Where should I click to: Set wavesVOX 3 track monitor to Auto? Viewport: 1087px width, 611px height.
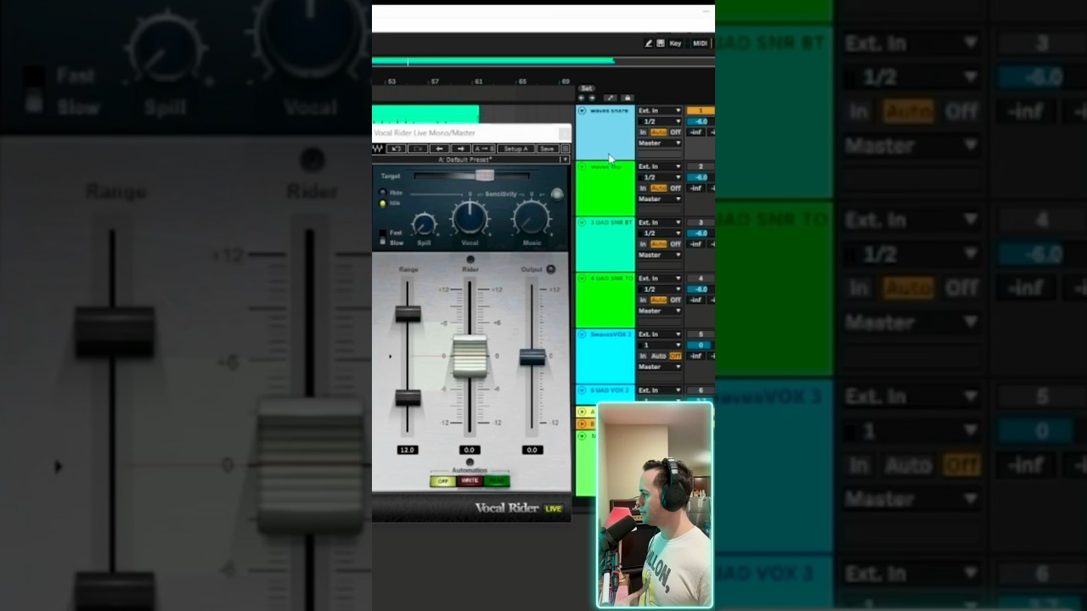659,356
